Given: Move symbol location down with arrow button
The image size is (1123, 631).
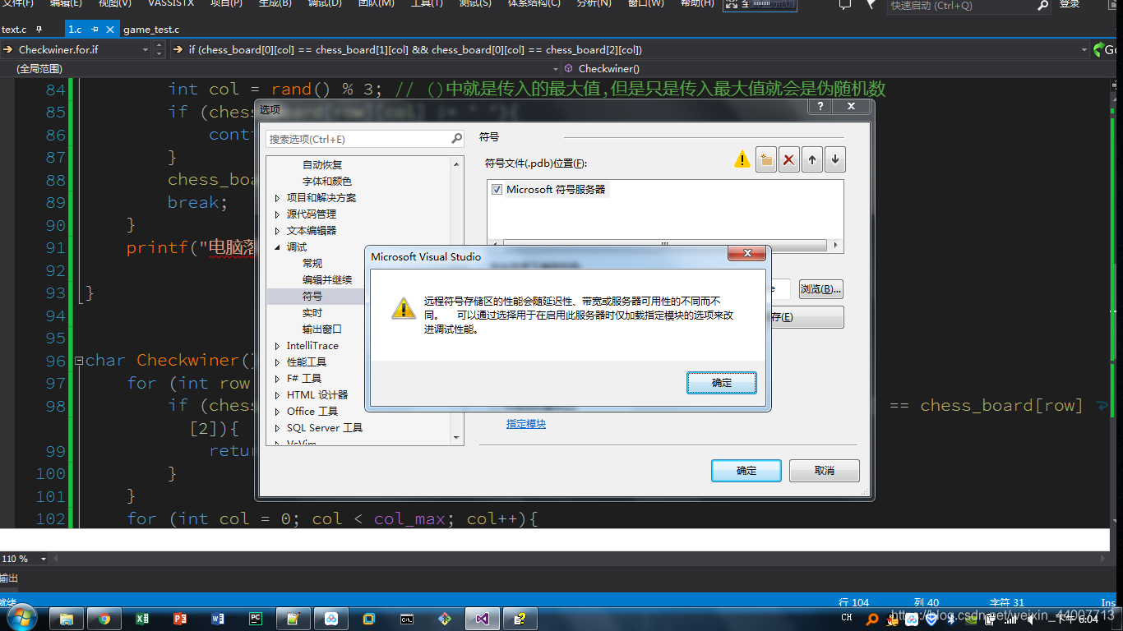Looking at the screenshot, I should (x=835, y=160).
